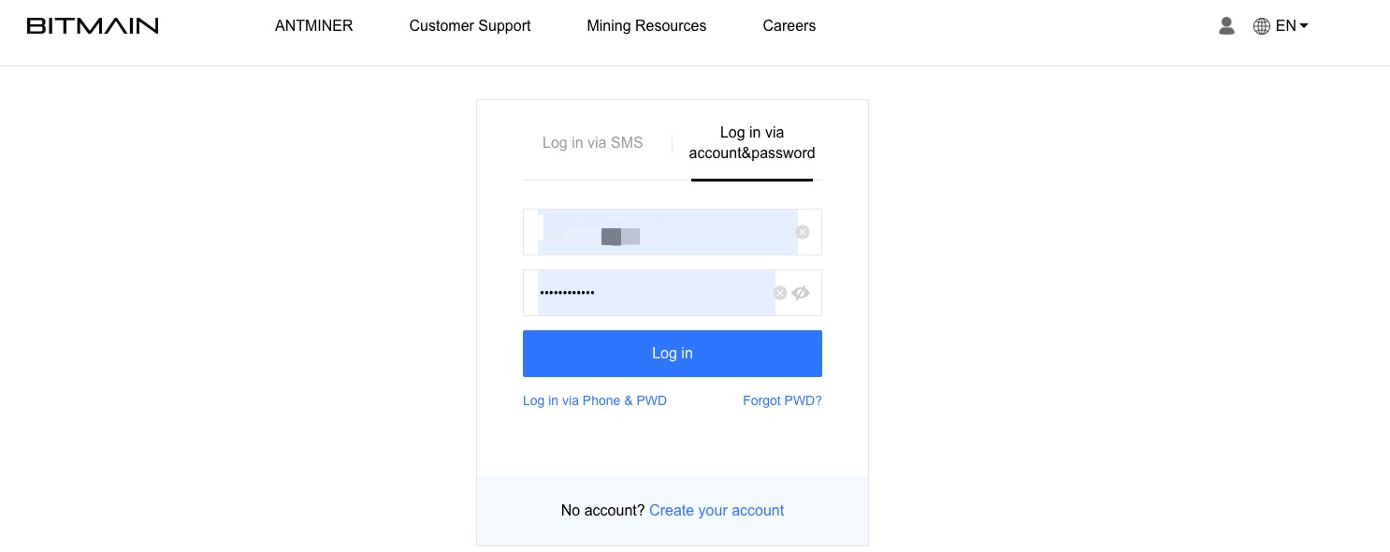Open the Mining Resources menu
The height and width of the screenshot is (552, 1390).
646,26
